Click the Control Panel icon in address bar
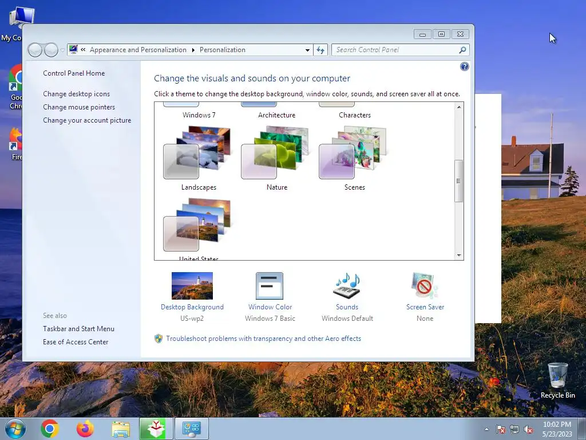Image resolution: width=586 pixels, height=440 pixels. tap(73, 49)
